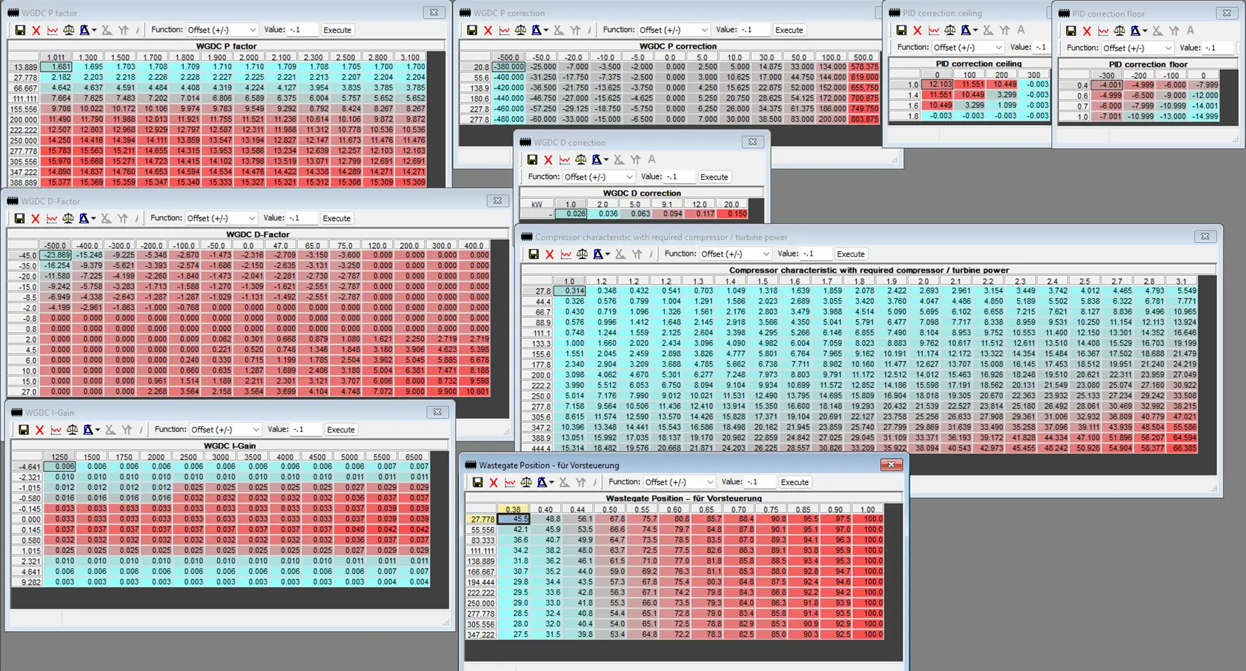Image resolution: width=1246 pixels, height=671 pixels.
Task: Click the scales icon in WGDC D correction window
Action: pyautogui.click(x=580, y=160)
